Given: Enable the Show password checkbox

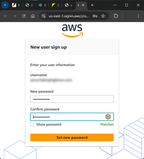Looking at the screenshot, I should pyautogui.click(x=32, y=124).
